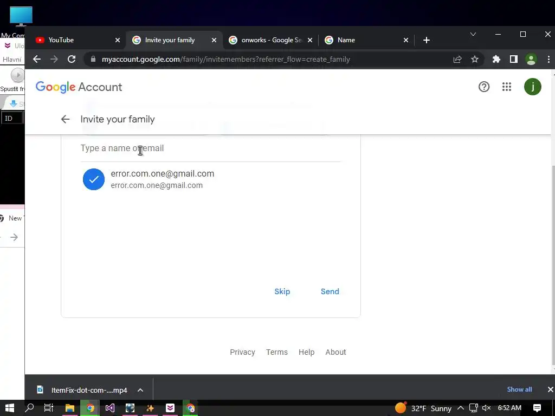Image resolution: width=555 pixels, height=416 pixels.
Task: Open the Terms footer link
Action: 277,352
